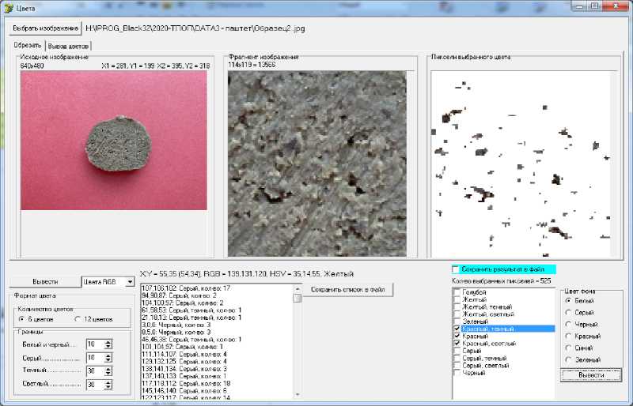Image resolution: width=633 pixels, height=406 pixels.
Task: Click the Светлый boundary value field
Action: (94, 384)
